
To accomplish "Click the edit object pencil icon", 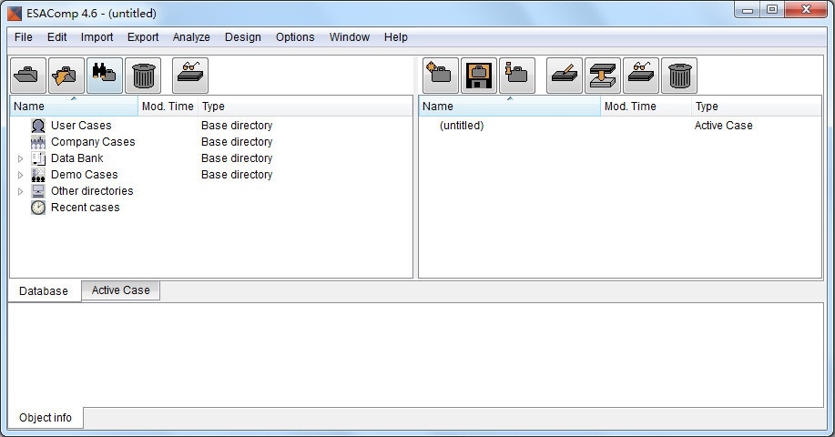I will click(565, 76).
